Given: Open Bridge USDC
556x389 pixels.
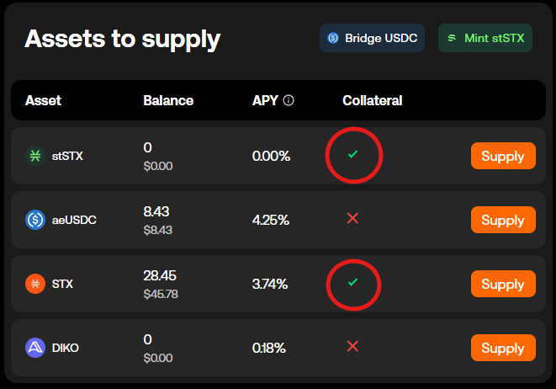Looking at the screenshot, I should 372,38.
